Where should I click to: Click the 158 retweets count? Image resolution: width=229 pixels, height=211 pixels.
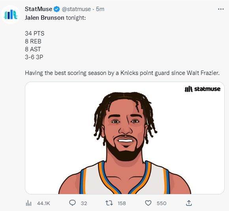[122, 203]
